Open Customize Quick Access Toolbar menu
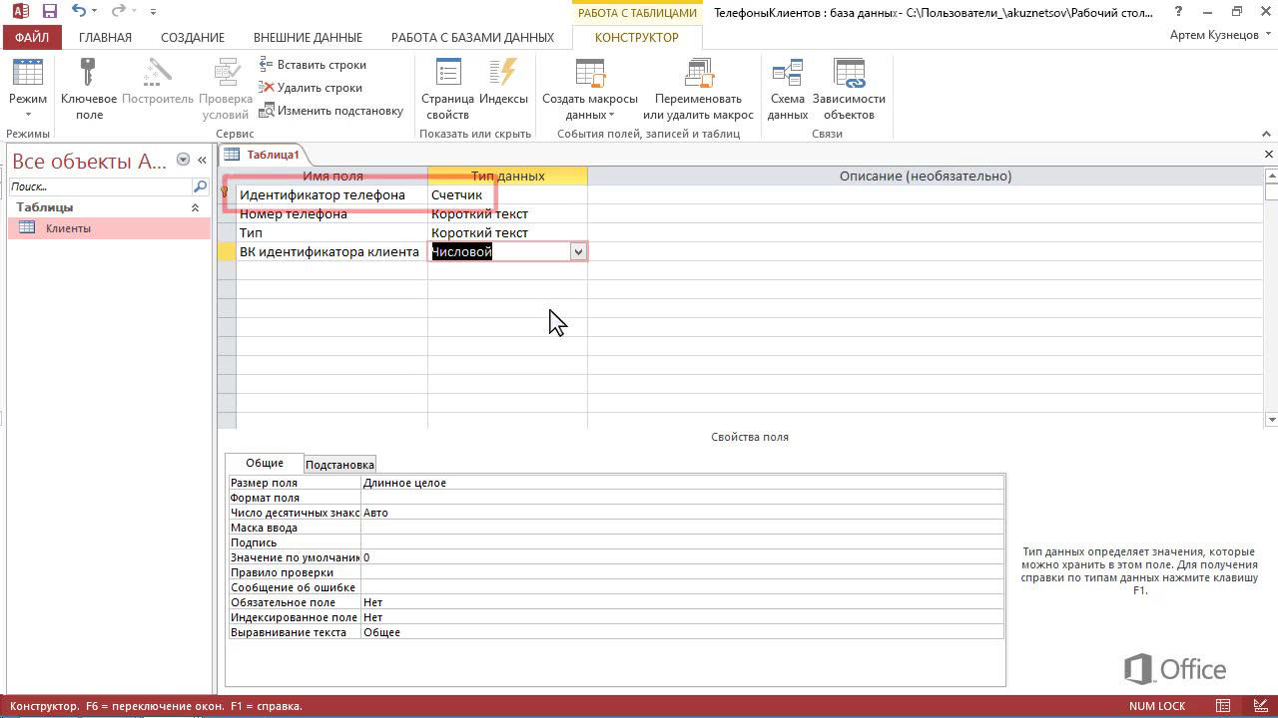The image size is (1278, 718). (153, 11)
